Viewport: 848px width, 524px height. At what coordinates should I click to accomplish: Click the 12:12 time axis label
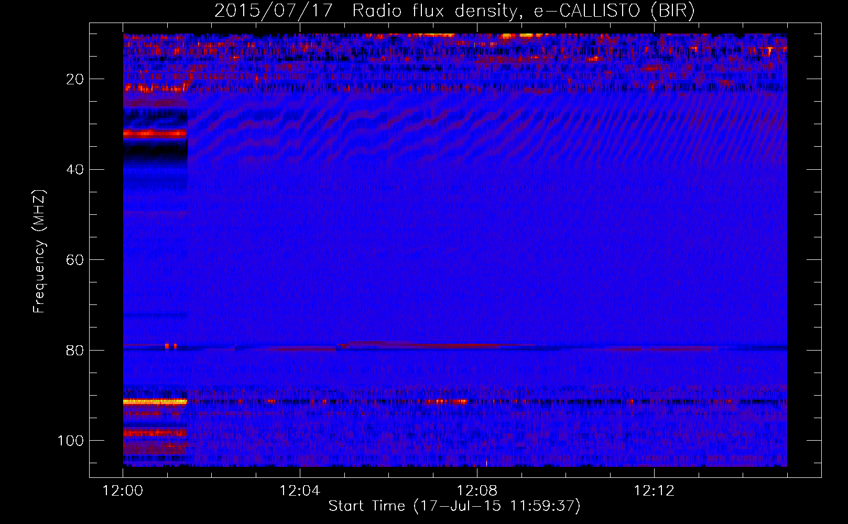pos(654,490)
